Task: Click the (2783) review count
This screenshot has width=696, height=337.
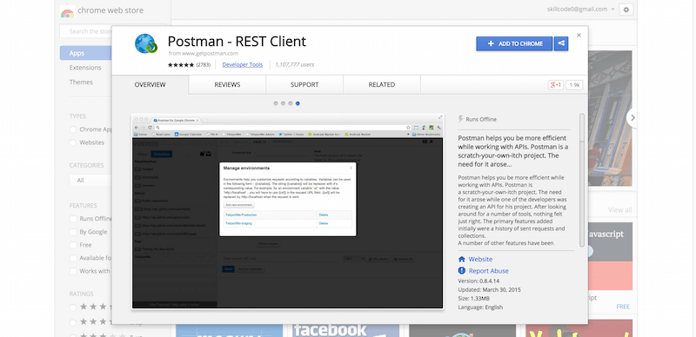Action: (x=204, y=65)
